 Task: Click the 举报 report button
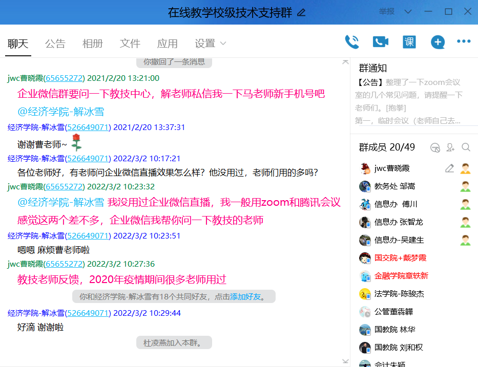coord(387,11)
